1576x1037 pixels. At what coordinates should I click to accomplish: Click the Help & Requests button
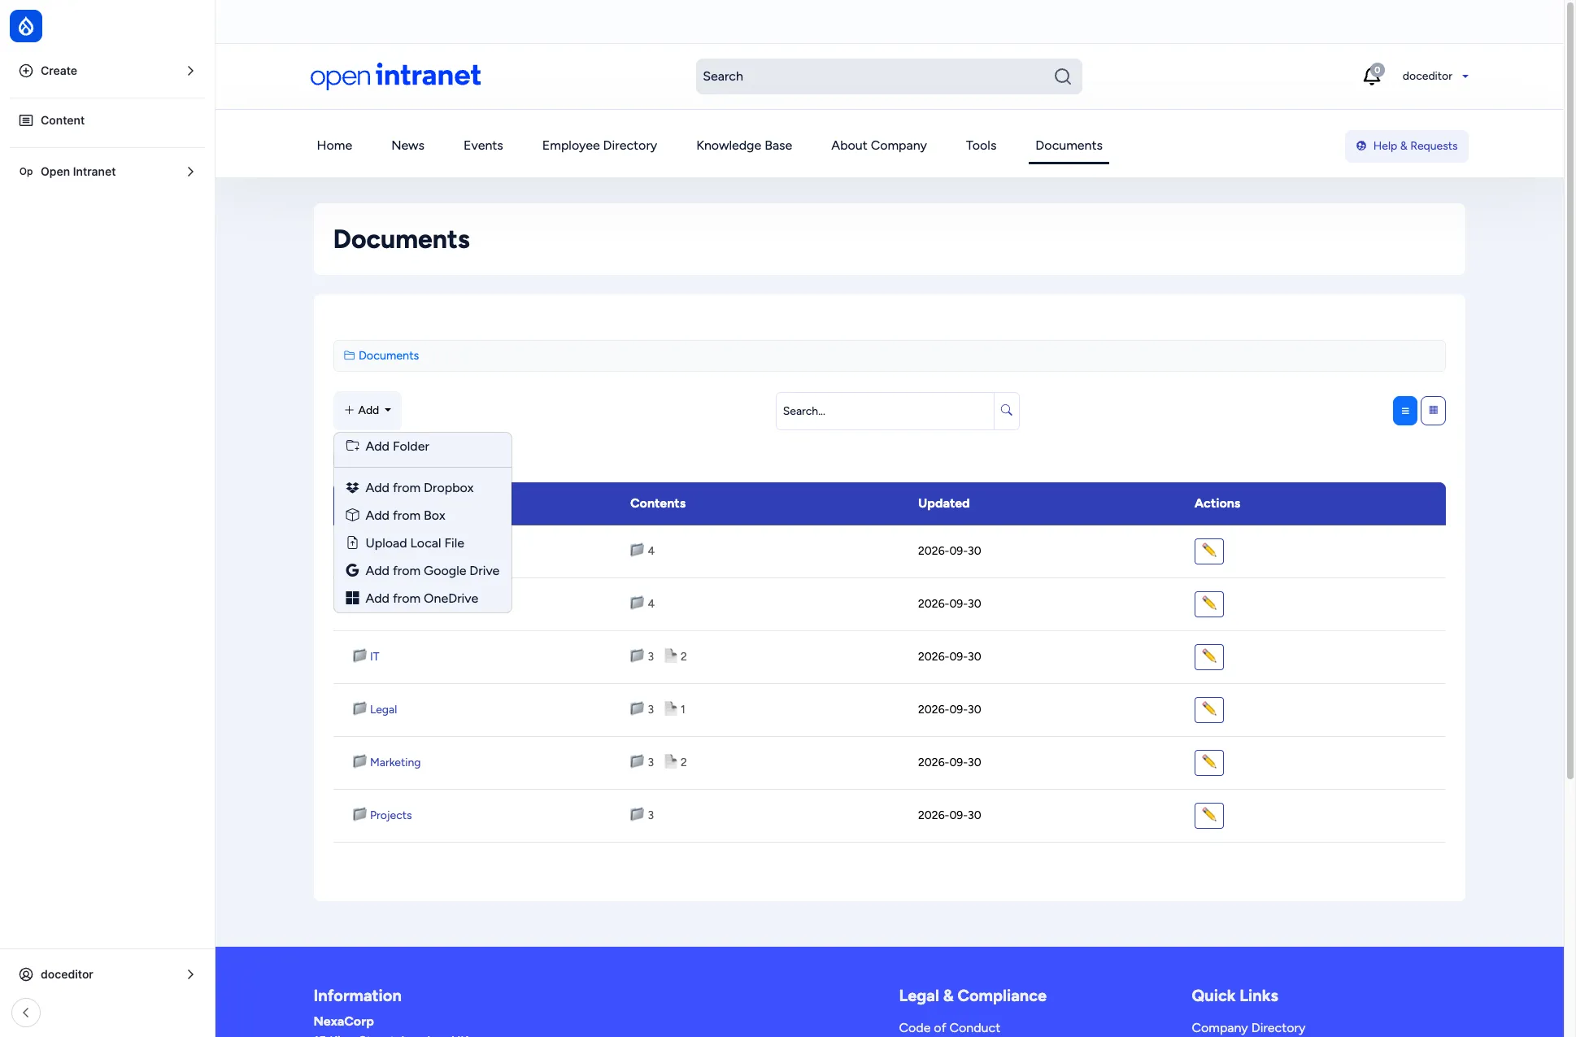pyautogui.click(x=1406, y=146)
